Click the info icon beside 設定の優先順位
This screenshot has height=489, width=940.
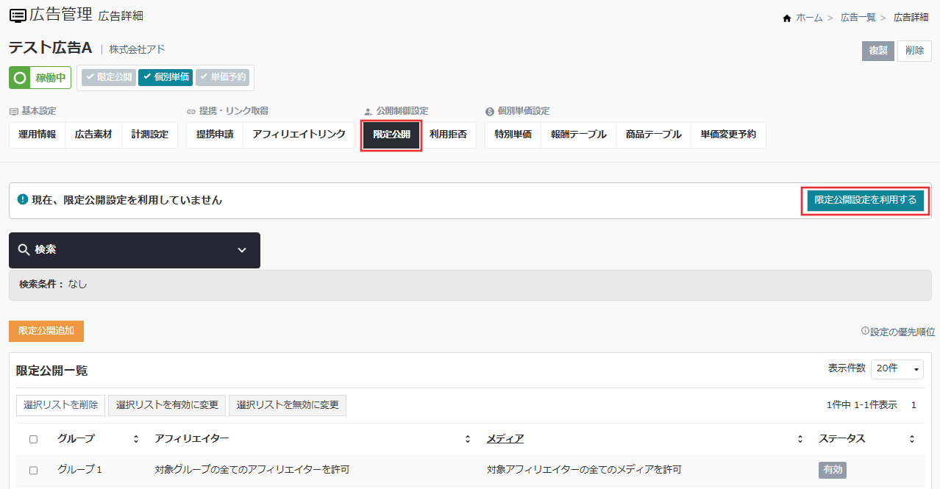point(865,332)
